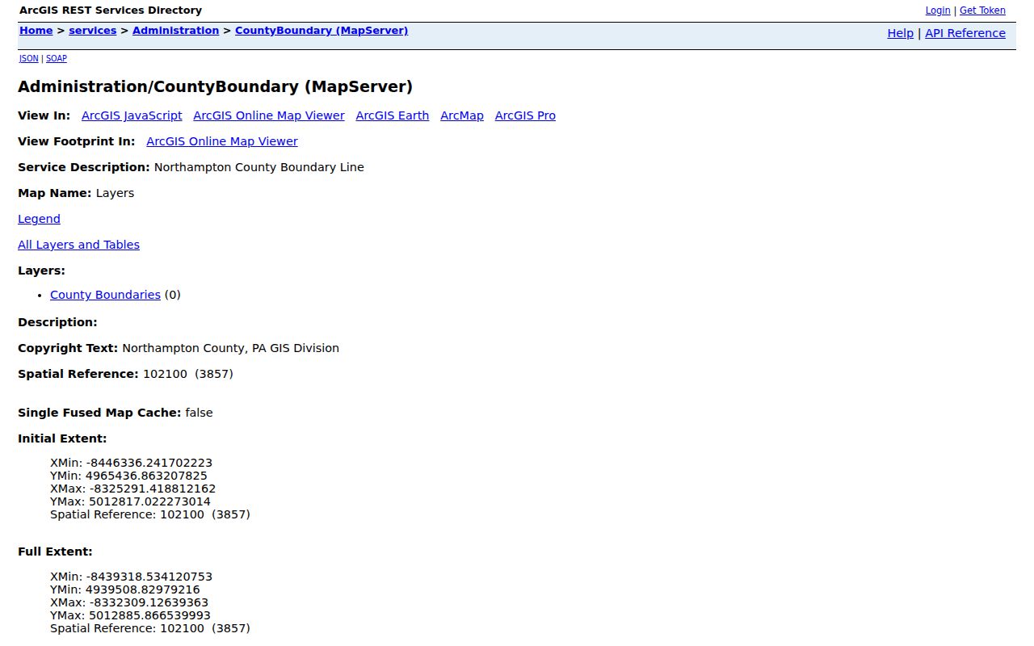View in ArcGIS JavaScript
This screenshot has width=1034, height=646.
pos(132,115)
